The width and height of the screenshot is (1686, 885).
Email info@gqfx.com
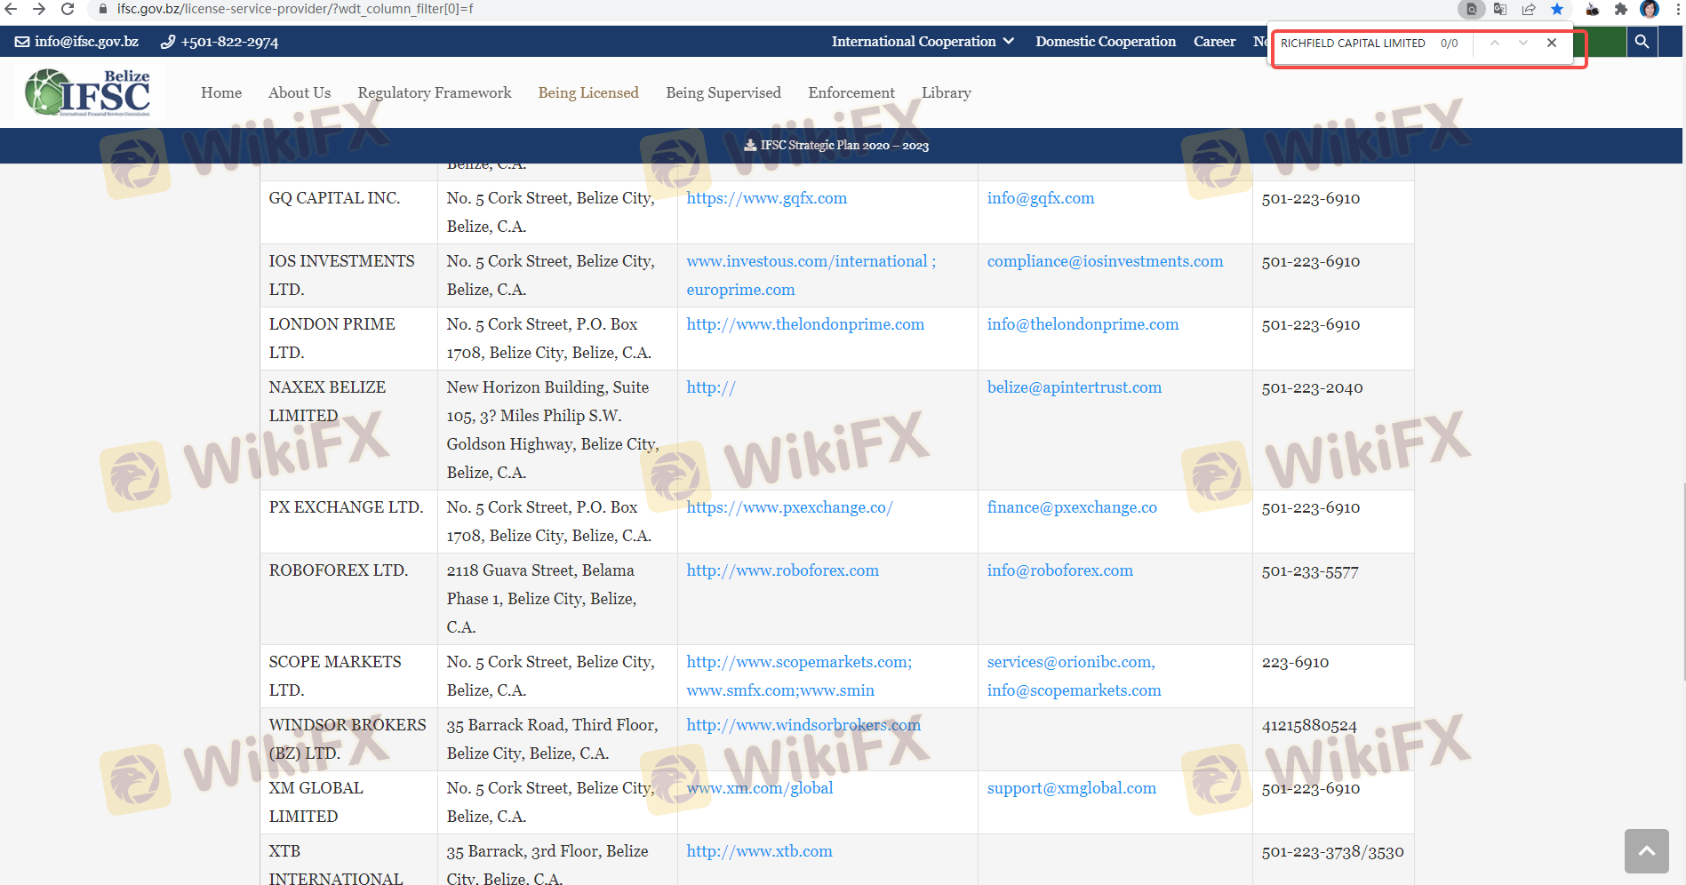(x=1041, y=198)
